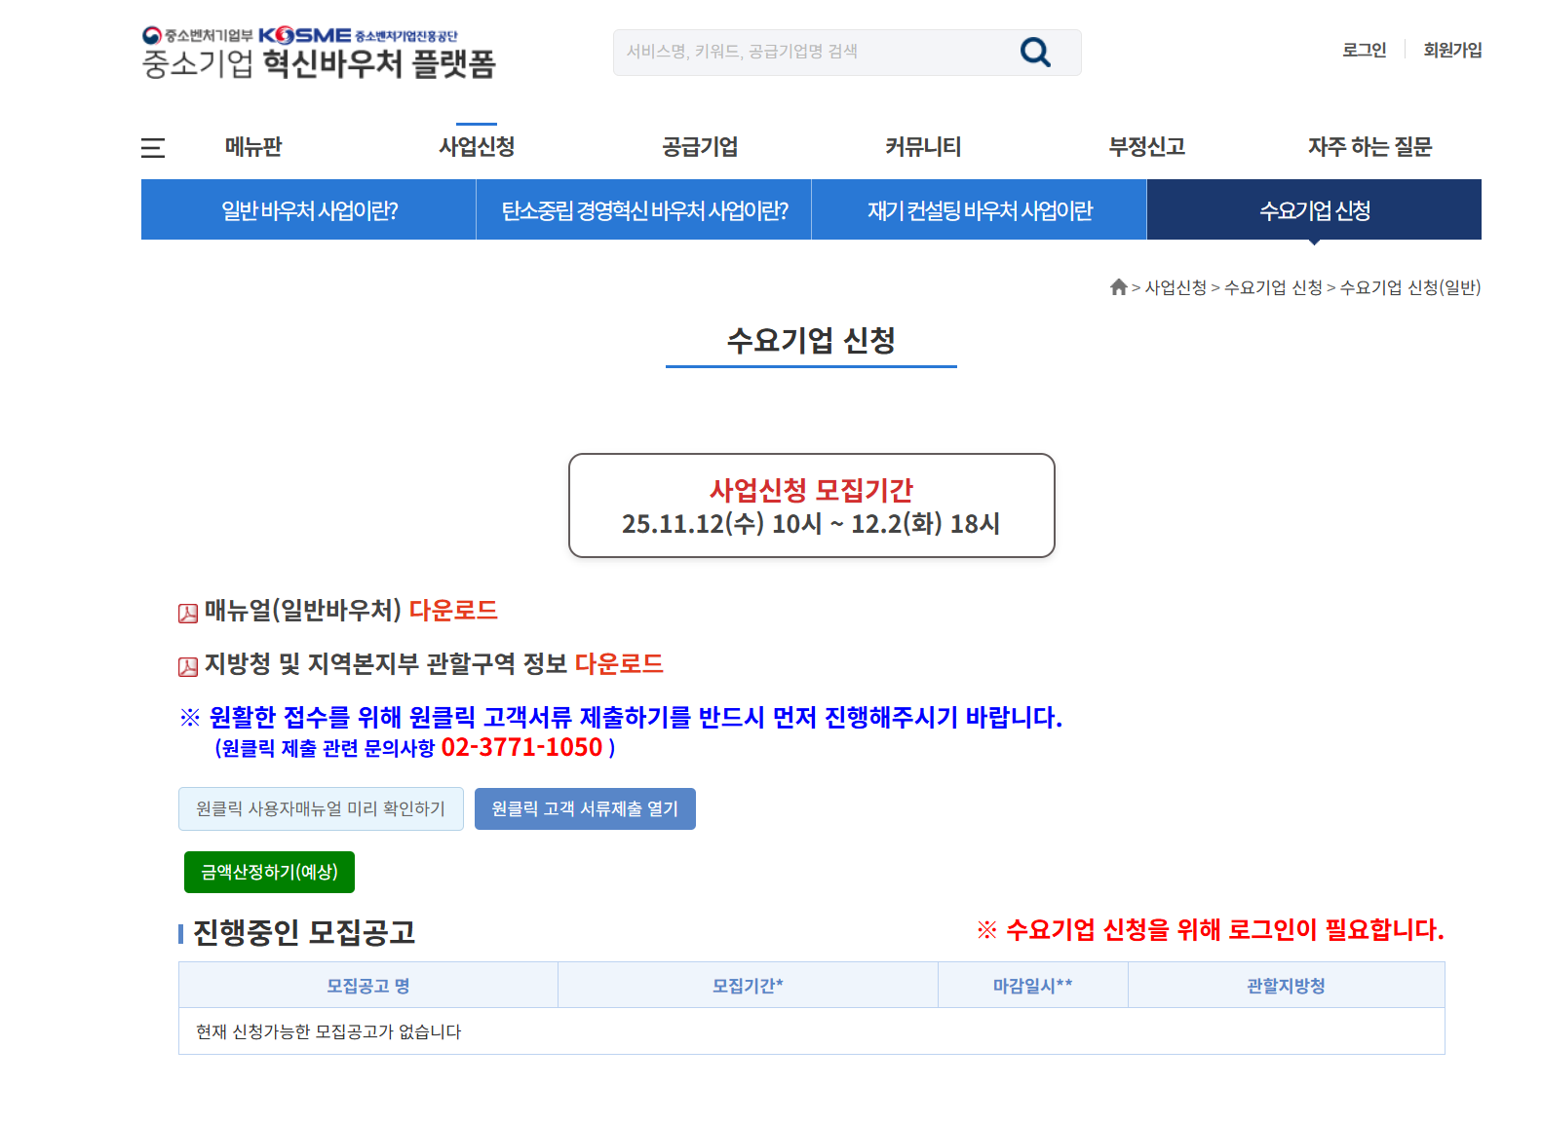
Task: Click the magnifier search icon
Action: pyautogui.click(x=1035, y=53)
